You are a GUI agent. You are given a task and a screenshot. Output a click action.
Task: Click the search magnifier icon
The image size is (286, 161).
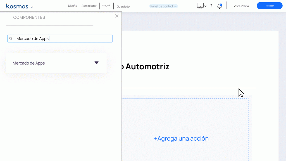(x=11, y=39)
